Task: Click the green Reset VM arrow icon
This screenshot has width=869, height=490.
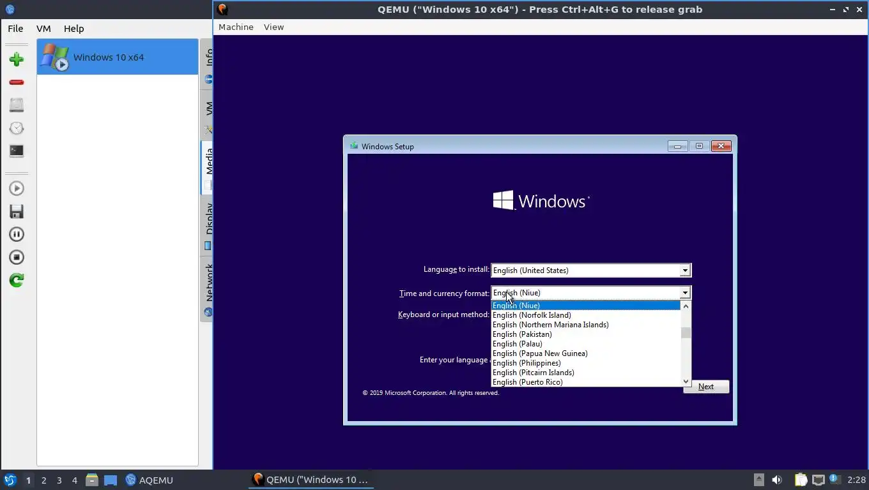Action: coord(17,280)
